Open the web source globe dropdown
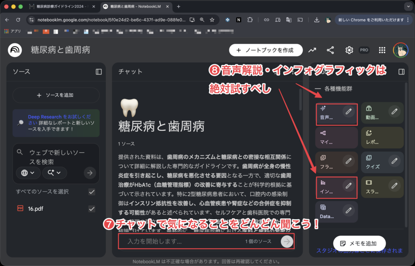The height and width of the screenshot is (266, 415). [x=28, y=173]
